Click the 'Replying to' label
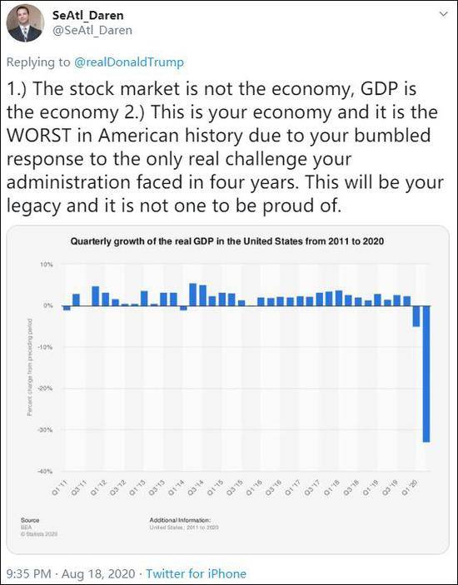Image resolution: width=458 pixels, height=585 pixels. pos(38,62)
